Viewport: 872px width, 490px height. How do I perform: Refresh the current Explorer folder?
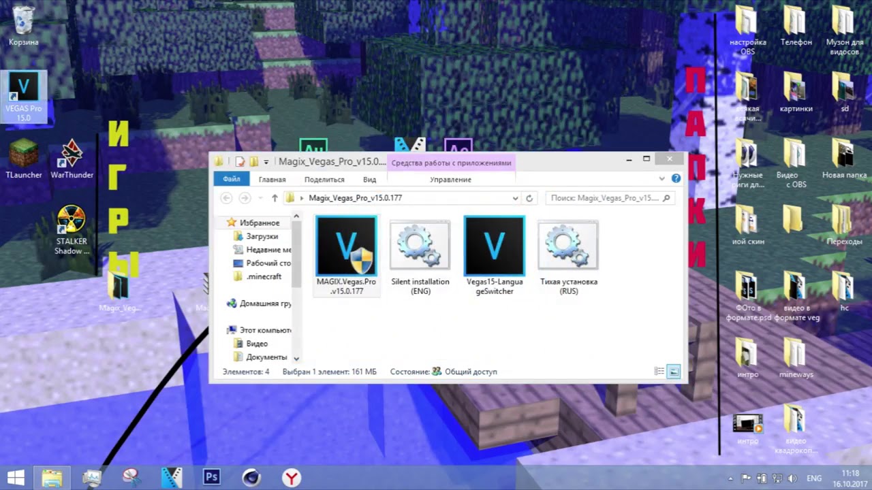click(529, 198)
